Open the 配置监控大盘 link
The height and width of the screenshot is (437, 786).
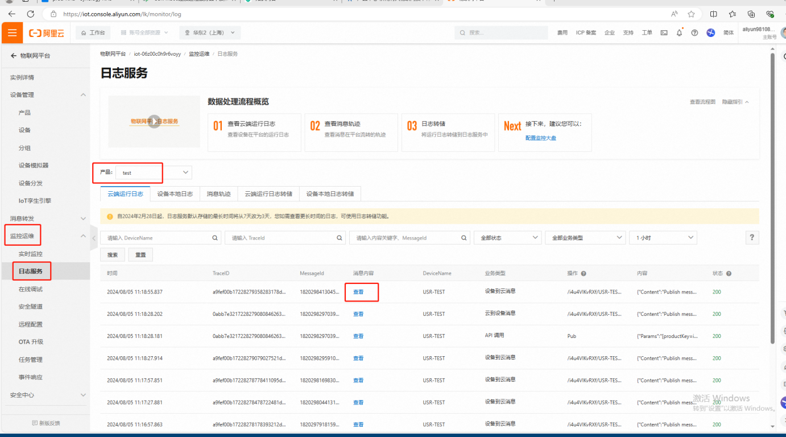pyautogui.click(x=540, y=138)
